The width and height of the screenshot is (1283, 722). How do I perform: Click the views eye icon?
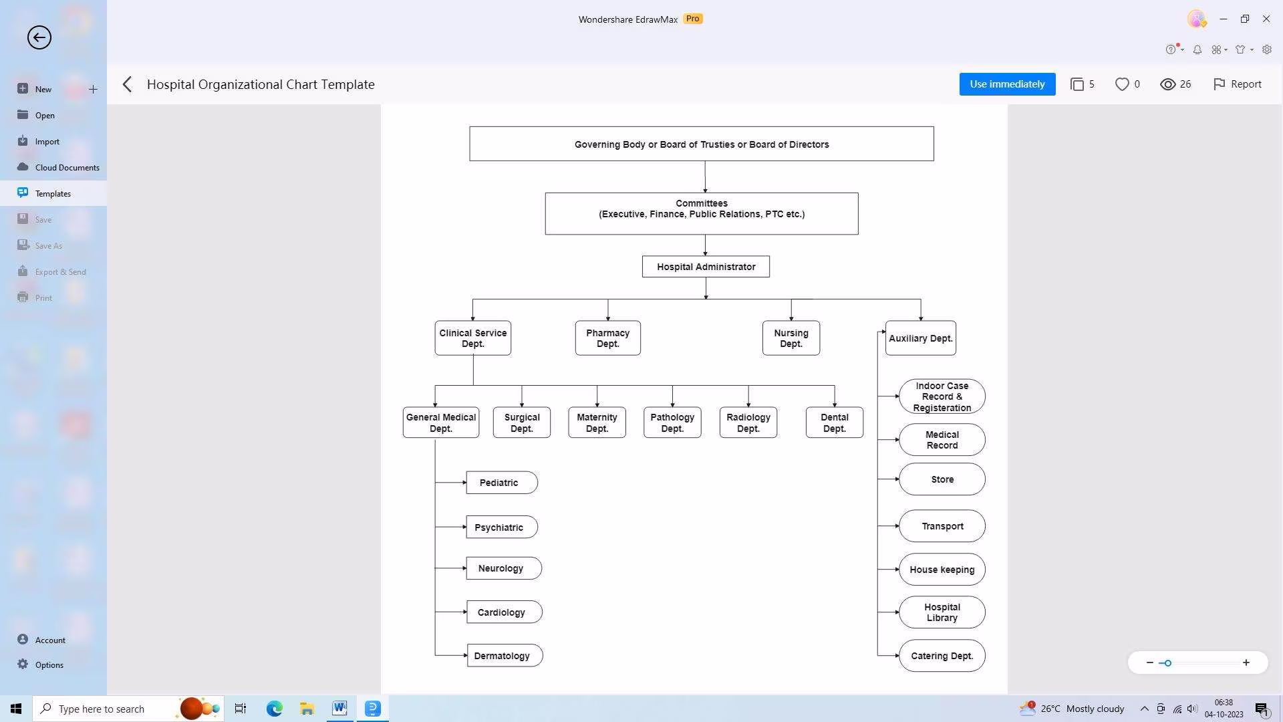click(1167, 84)
